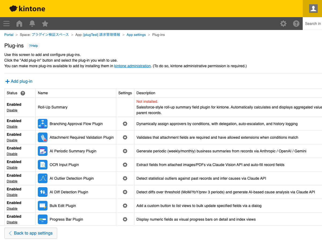Disable the Roll-Up Summary plug-in

tap(12, 110)
